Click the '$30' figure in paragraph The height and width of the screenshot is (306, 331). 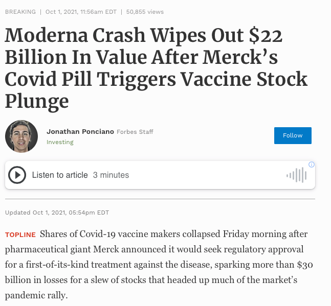(305, 265)
